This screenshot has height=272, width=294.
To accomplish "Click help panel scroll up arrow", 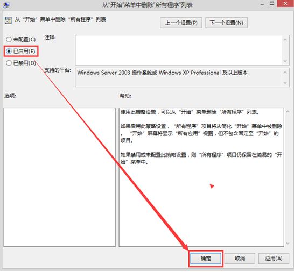I will 288,112.
